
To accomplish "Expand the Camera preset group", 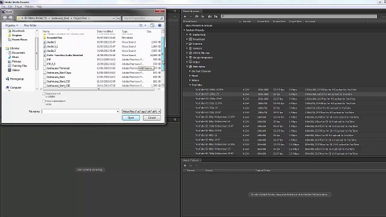I will 187,44.
